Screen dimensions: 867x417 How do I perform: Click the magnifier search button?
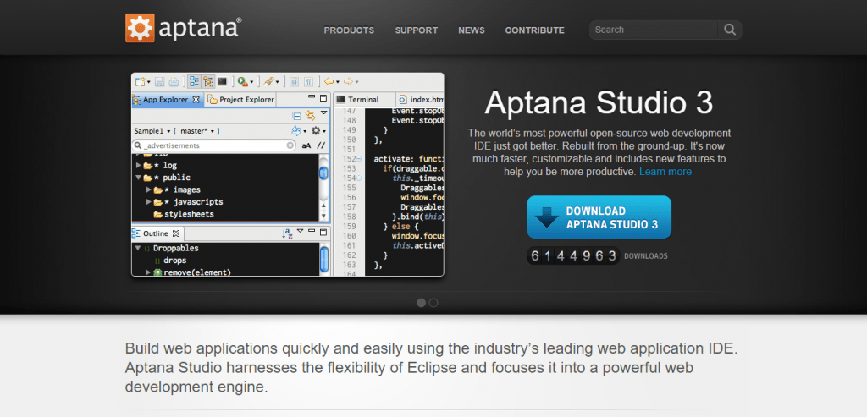[x=730, y=30]
